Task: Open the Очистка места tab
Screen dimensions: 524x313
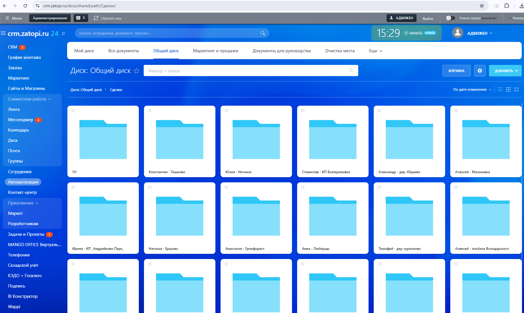Action: pyautogui.click(x=340, y=51)
